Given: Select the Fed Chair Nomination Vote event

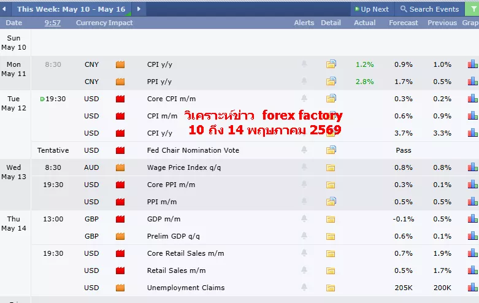Looking at the screenshot, I should (193, 150).
